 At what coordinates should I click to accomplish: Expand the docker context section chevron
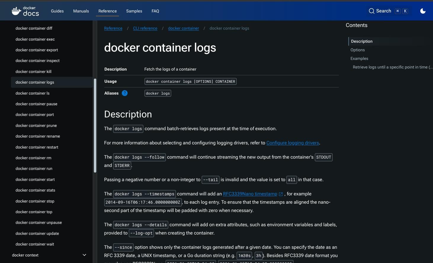(84, 255)
